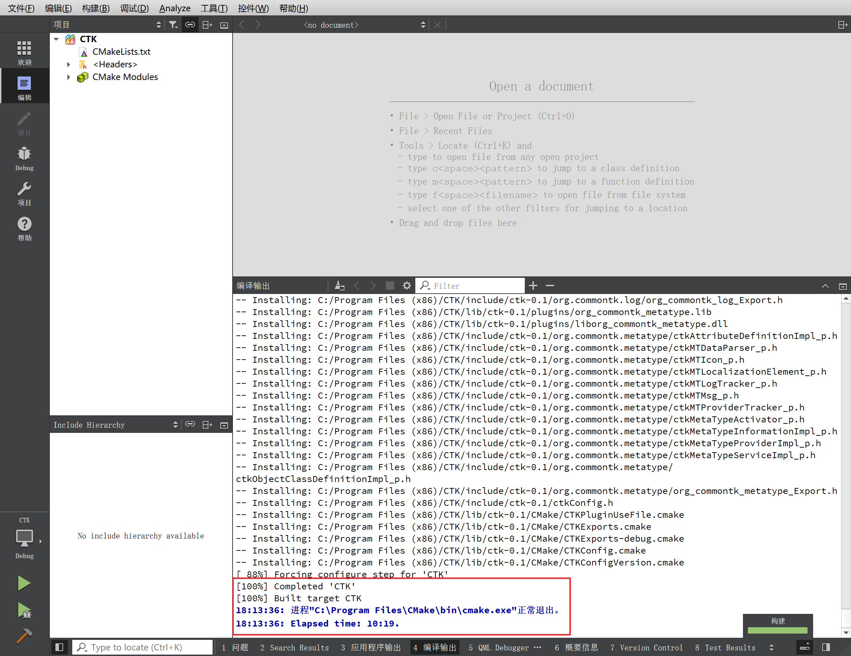The height and width of the screenshot is (656, 851).
Task: Build project with hammer icon
Action: pyautogui.click(x=24, y=636)
